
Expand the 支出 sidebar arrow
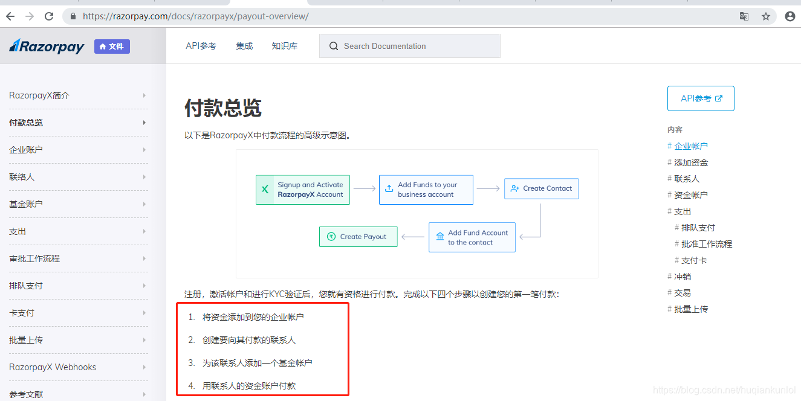click(x=144, y=231)
